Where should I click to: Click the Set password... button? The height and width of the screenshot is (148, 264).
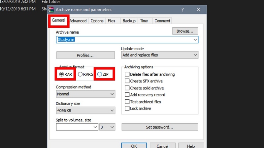160,127
